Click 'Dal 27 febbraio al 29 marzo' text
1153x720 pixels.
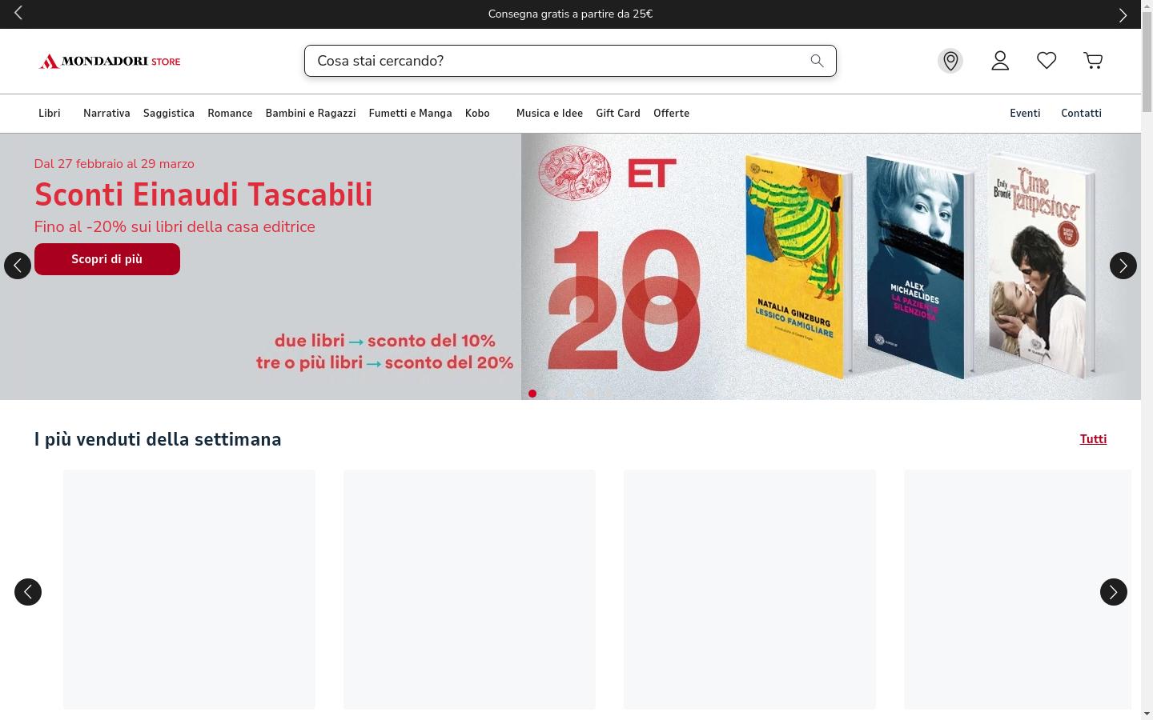point(114,164)
